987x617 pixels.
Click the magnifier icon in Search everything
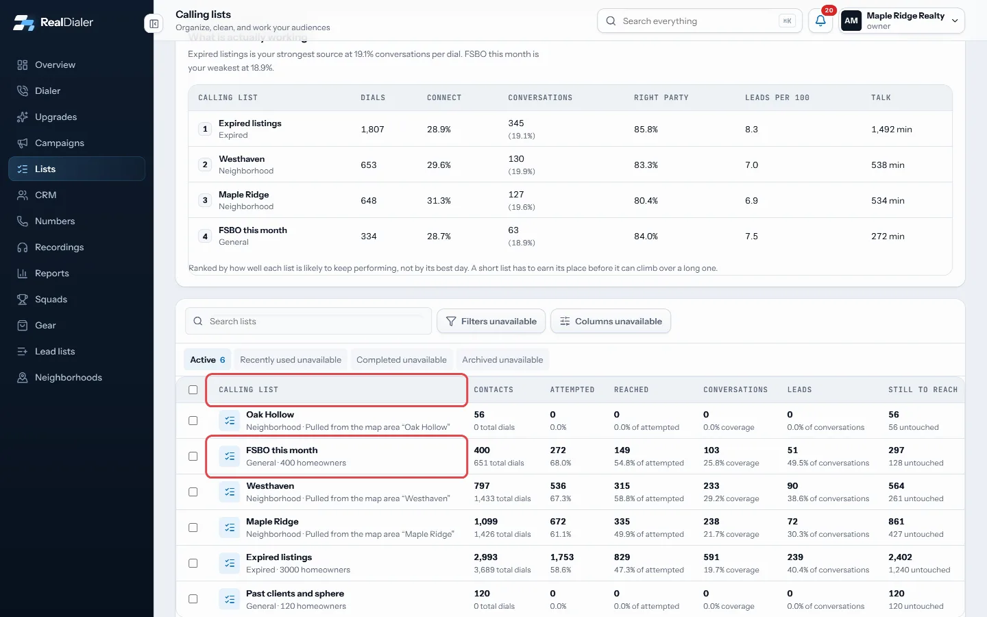click(x=611, y=21)
